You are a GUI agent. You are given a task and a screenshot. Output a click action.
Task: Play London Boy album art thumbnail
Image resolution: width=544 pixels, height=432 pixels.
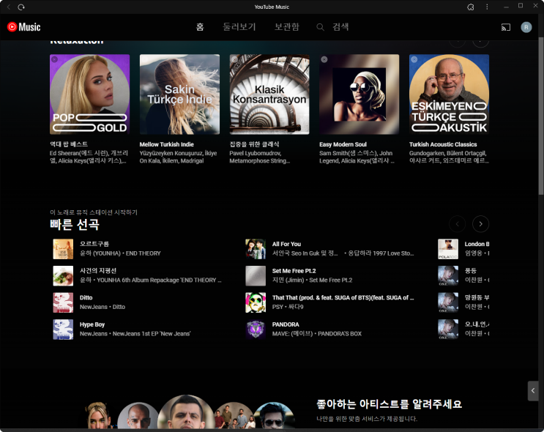pyautogui.click(x=448, y=249)
